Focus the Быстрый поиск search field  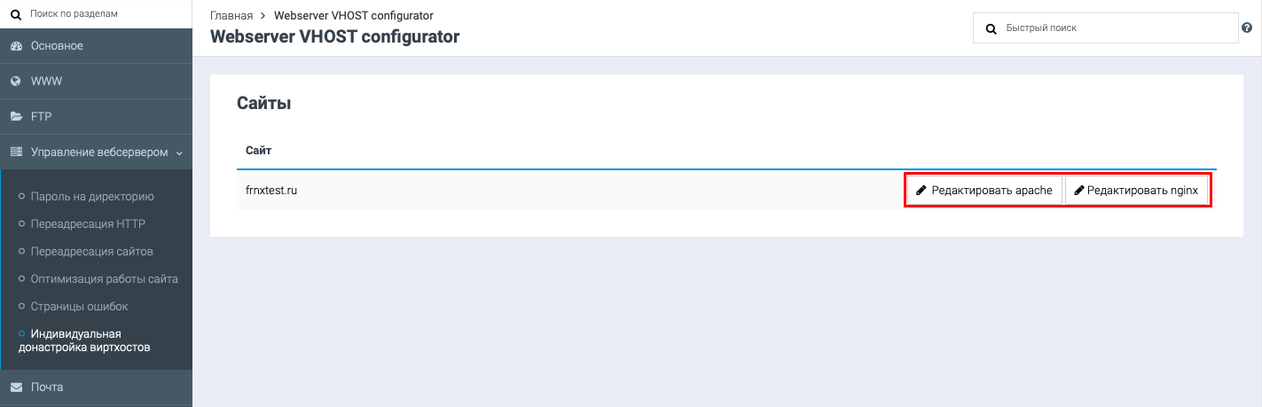point(1105,28)
